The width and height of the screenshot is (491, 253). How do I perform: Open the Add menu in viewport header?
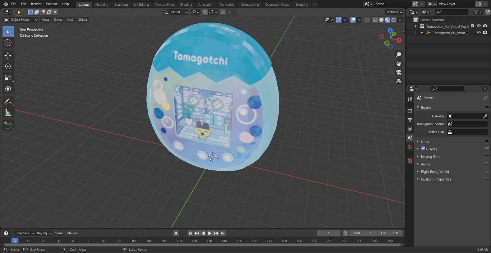pos(70,20)
